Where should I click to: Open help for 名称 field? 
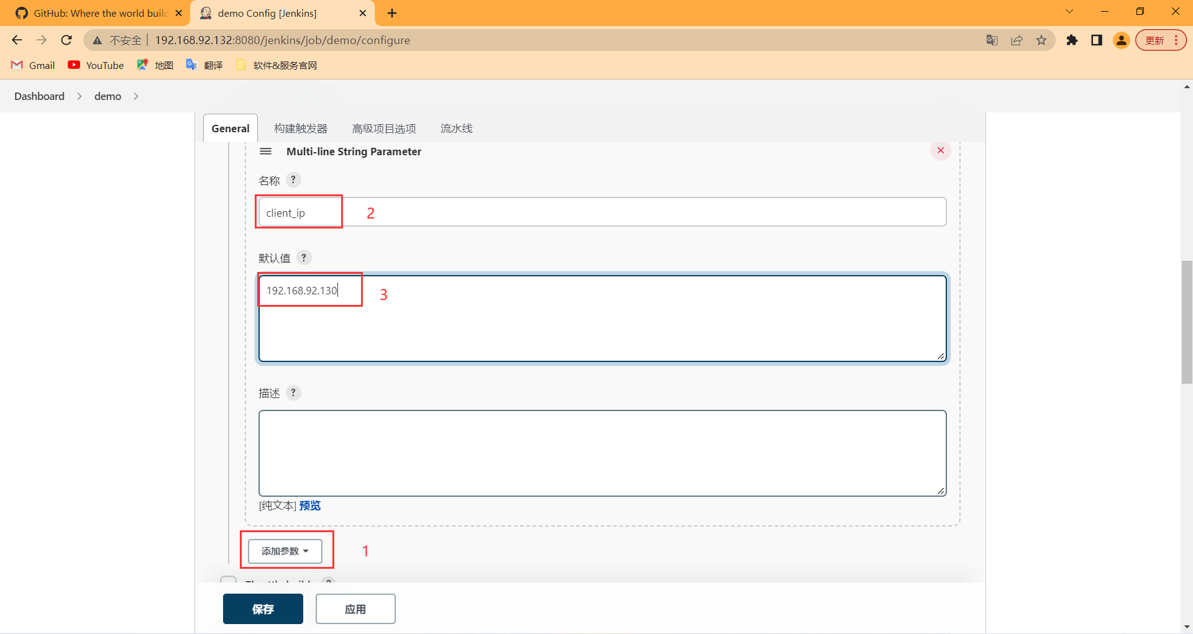[293, 180]
